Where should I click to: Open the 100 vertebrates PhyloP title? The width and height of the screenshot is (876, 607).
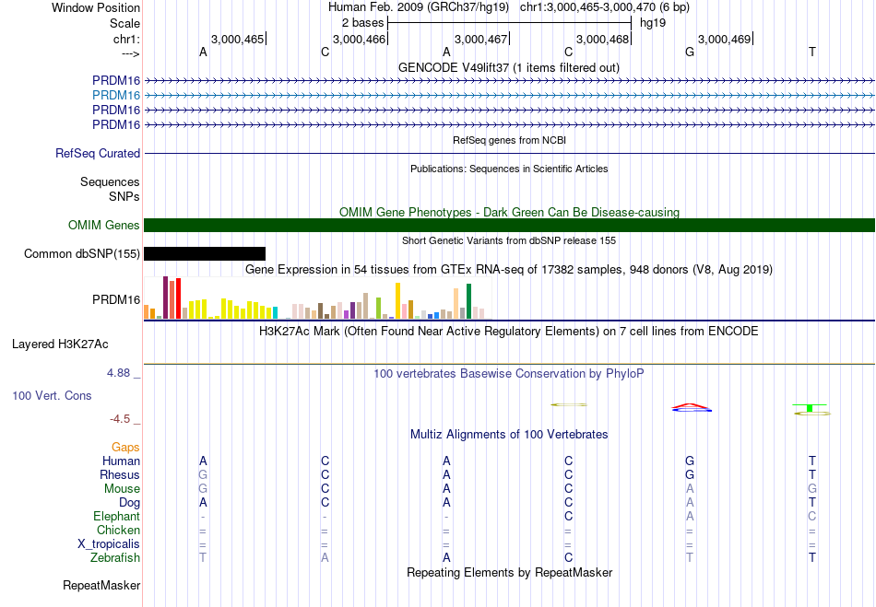(508, 374)
